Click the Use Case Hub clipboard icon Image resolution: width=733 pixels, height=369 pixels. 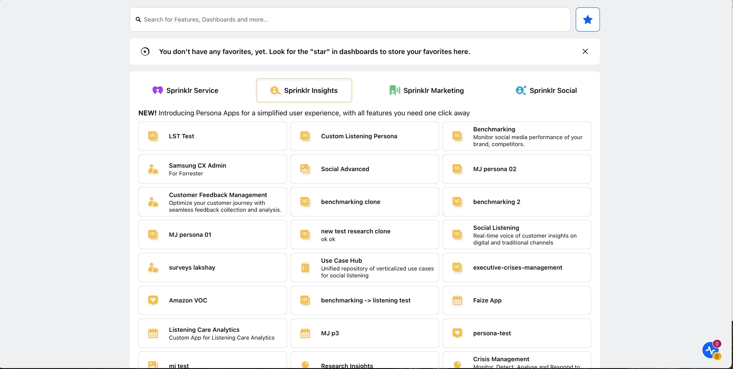pyautogui.click(x=305, y=267)
